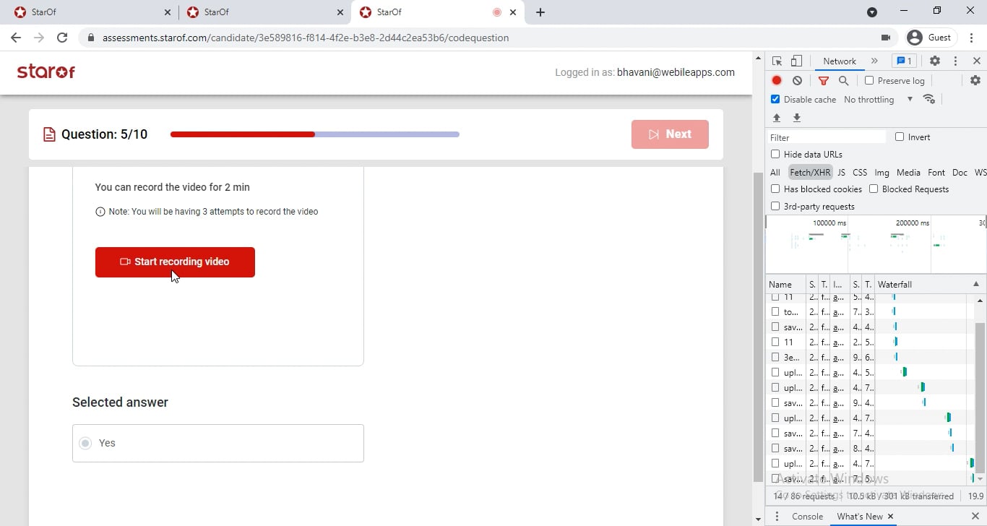The height and width of the screenshot is (526, 987).
Task: Click the DevTools inspect element icon
Action: pyautogui.click(x=777, y=61)
